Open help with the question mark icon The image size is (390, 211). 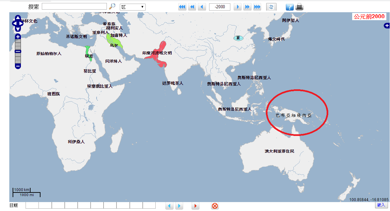[289, 7]
